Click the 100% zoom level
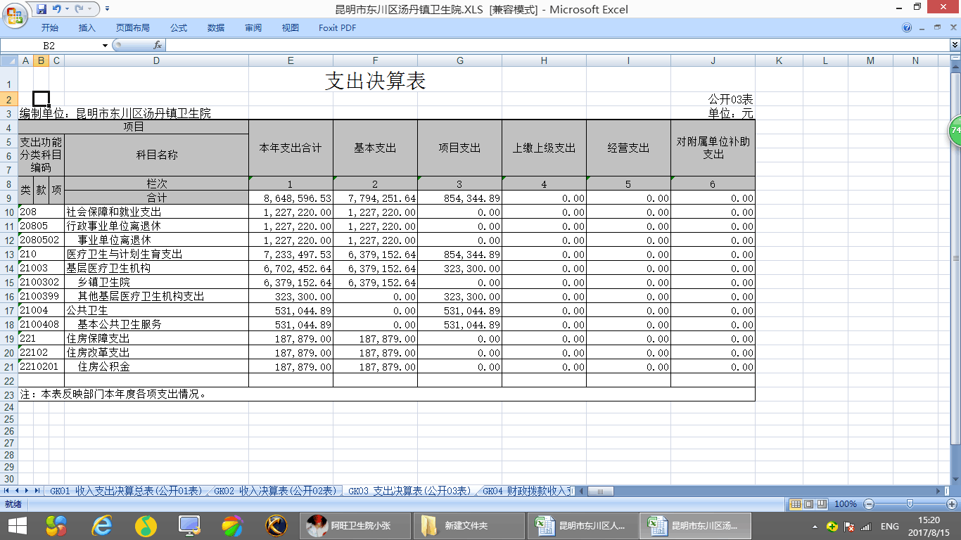 (845, 504)
